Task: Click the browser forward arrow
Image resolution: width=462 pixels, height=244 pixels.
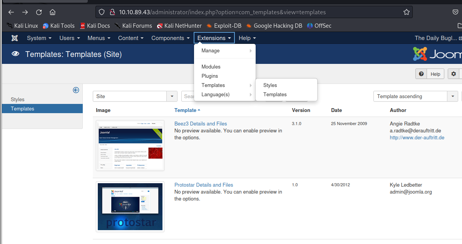Action: point(25,12)
